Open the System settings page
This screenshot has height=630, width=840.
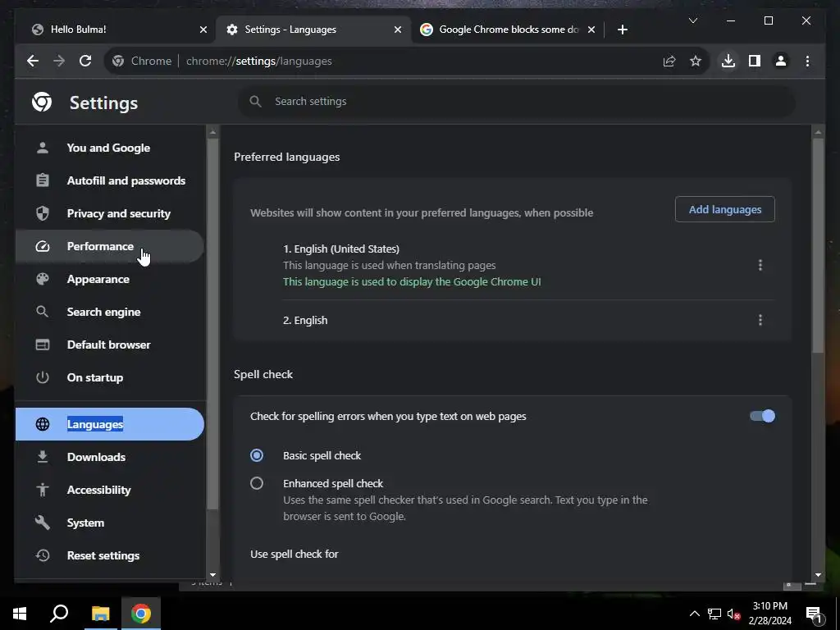point(110,523)
